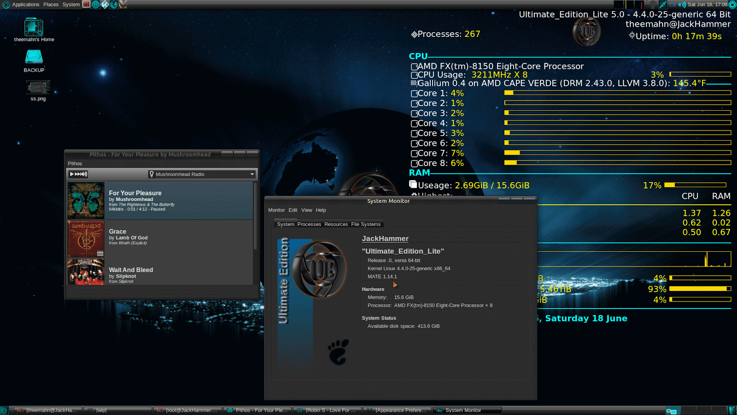Click 'MATE 1.14.1' version text

pyautogui.click(x=382, y=277)
